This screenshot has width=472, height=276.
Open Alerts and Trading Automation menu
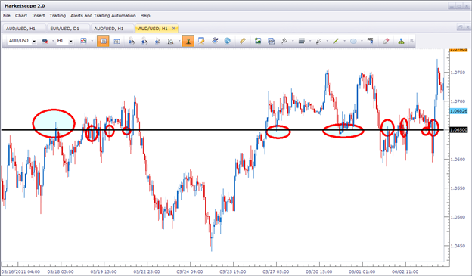tap(103, 15)
